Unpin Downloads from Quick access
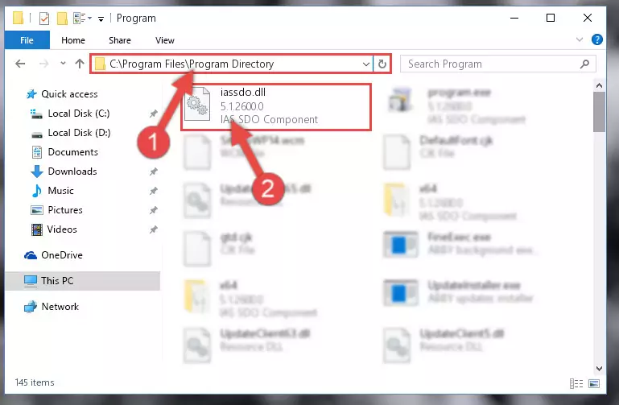The height and width of the screenshot is (405, 619). [x=153, y=172]
